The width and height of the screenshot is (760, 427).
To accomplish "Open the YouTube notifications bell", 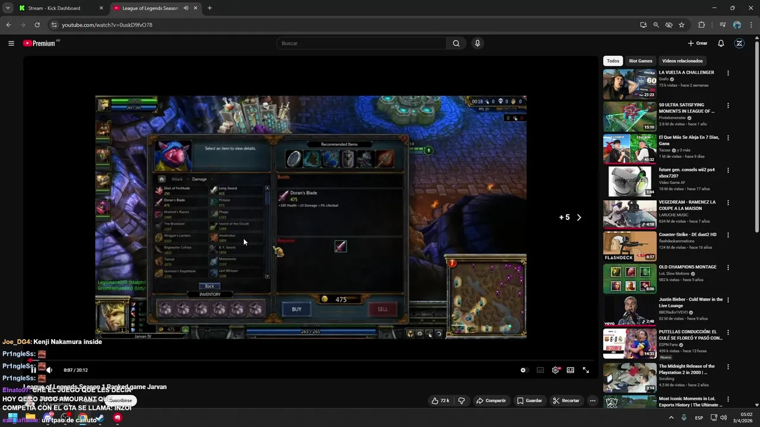I will (721, 43).
